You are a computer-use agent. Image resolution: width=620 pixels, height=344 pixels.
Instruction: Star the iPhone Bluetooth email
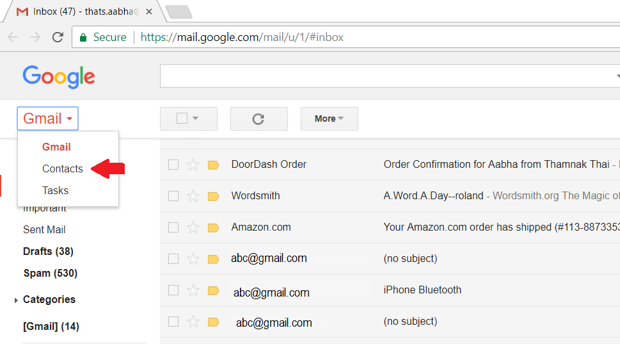pyautogui.click(x=193, y=290)
